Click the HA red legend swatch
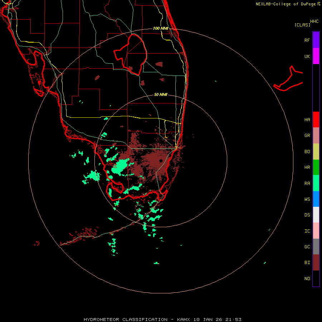 (x=316, y=119)
